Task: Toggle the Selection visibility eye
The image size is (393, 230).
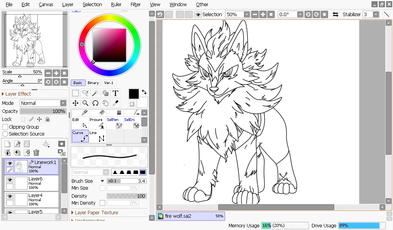Action: pyautogui.click(x=198, y=15)
